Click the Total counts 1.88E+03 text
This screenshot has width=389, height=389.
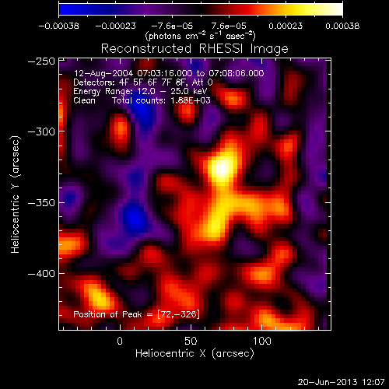161,100
